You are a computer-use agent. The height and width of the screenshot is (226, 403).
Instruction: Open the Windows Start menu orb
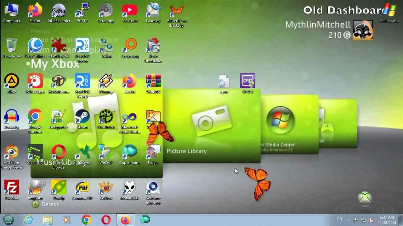[9, 220]
